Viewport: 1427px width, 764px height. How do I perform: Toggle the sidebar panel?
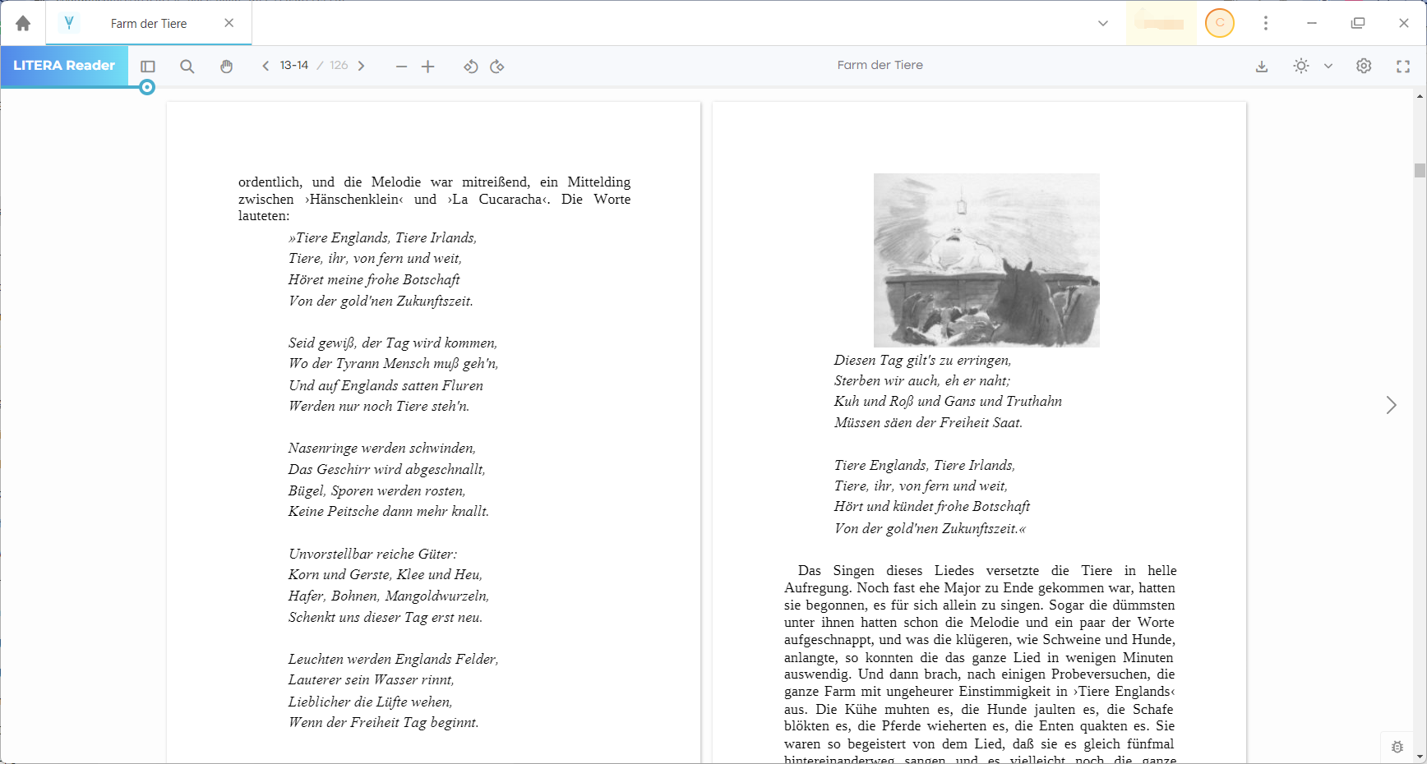coord(148,67)
